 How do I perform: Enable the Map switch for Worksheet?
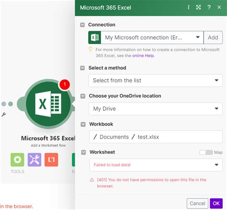[x=206, y=152]
